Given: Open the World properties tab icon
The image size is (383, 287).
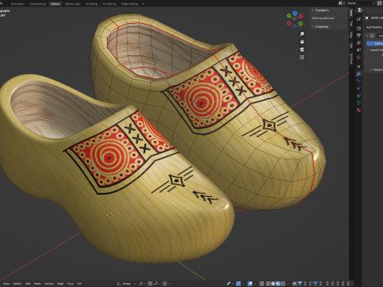Looking at the screenshot, I should pyautogui.click(x=359, y=57).
